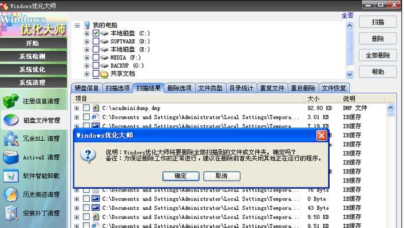Open 系统清理 sidebar menu
This screenshot has height=228, width=404.
[33, 83]
